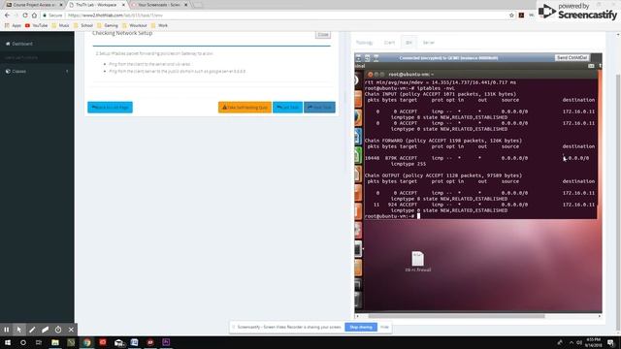
Task: Select the Screencastify pen drawing tool
Action: coord(32,330)
